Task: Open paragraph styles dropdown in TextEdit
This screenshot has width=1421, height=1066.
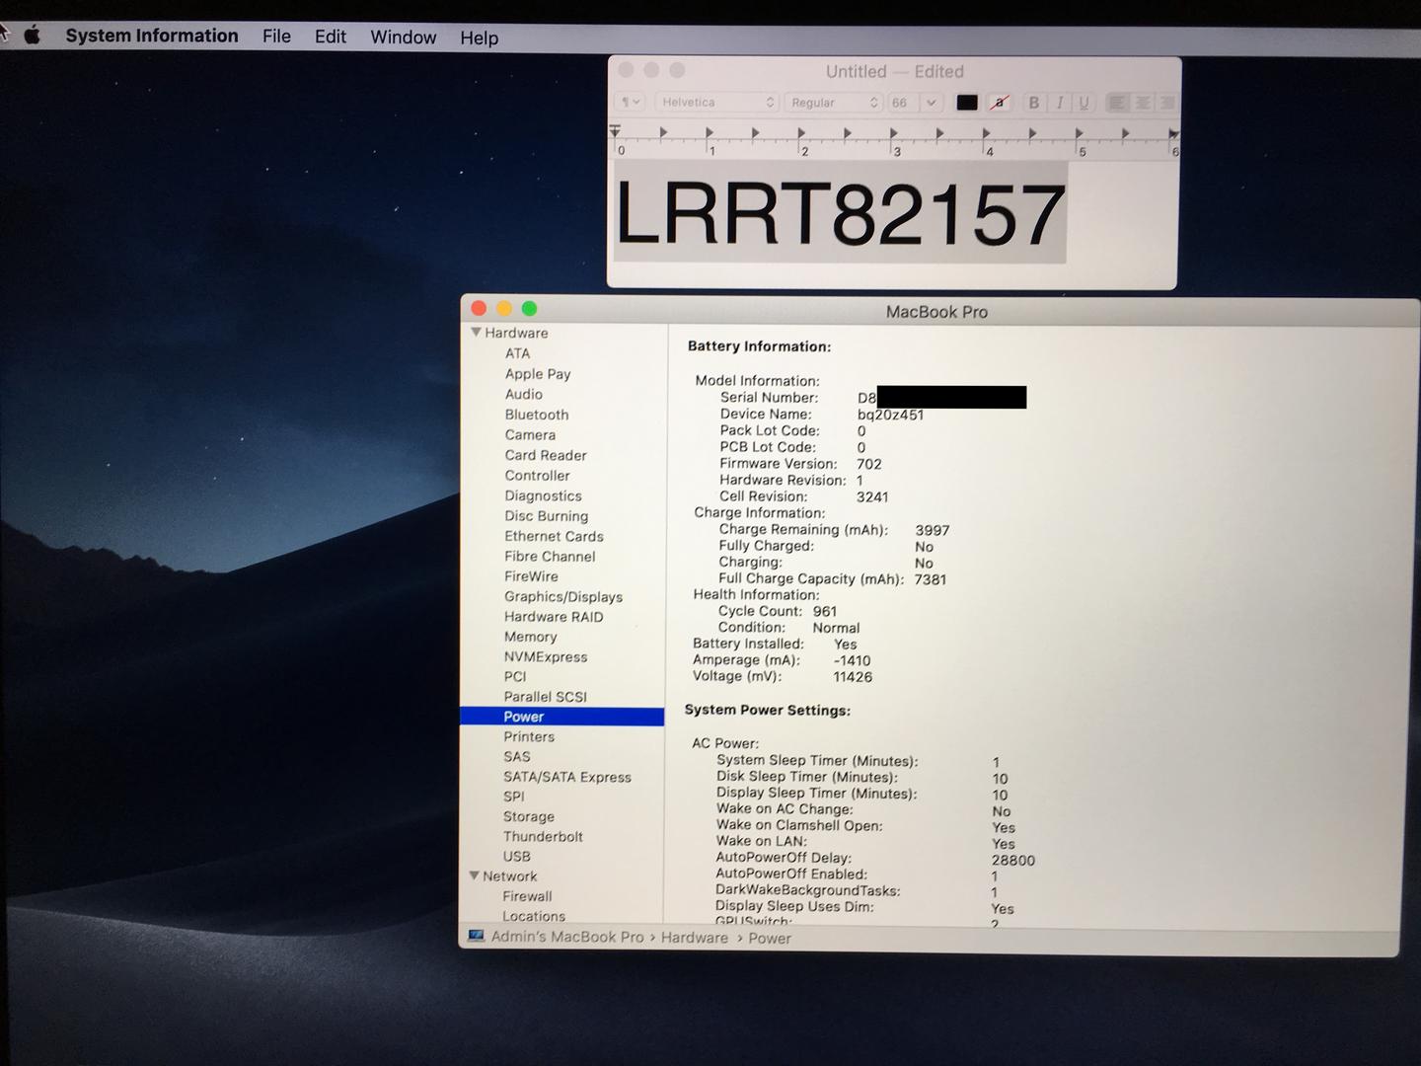Action: [x=631, y=102]
